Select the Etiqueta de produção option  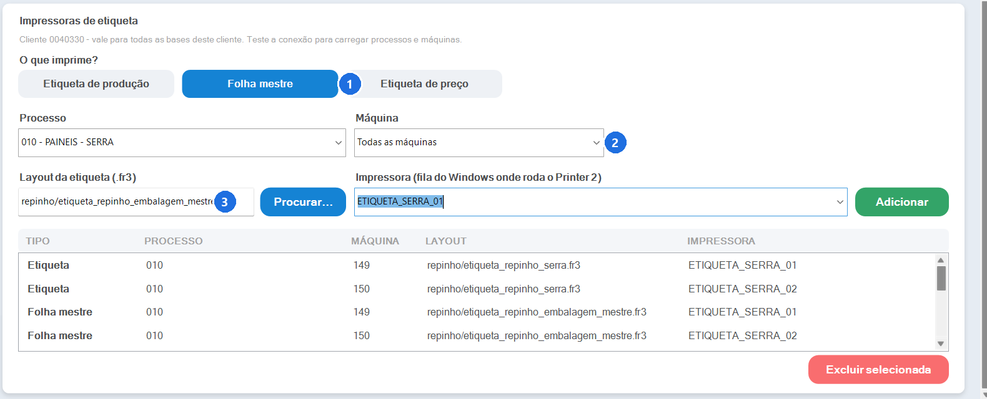point(96,84)
